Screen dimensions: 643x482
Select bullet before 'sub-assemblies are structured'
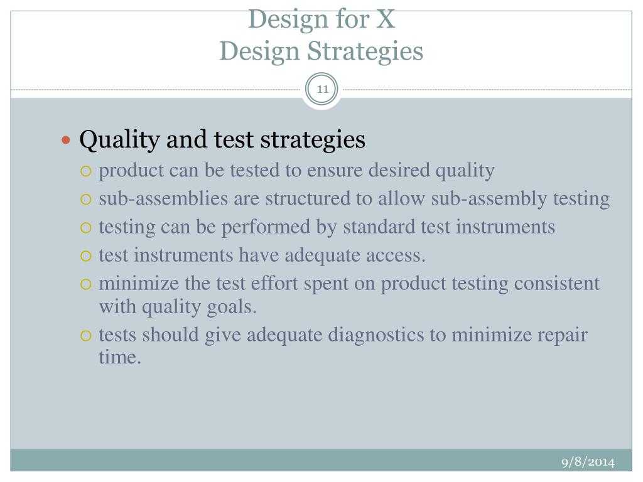pyautogui.click(x=85, y=200)
